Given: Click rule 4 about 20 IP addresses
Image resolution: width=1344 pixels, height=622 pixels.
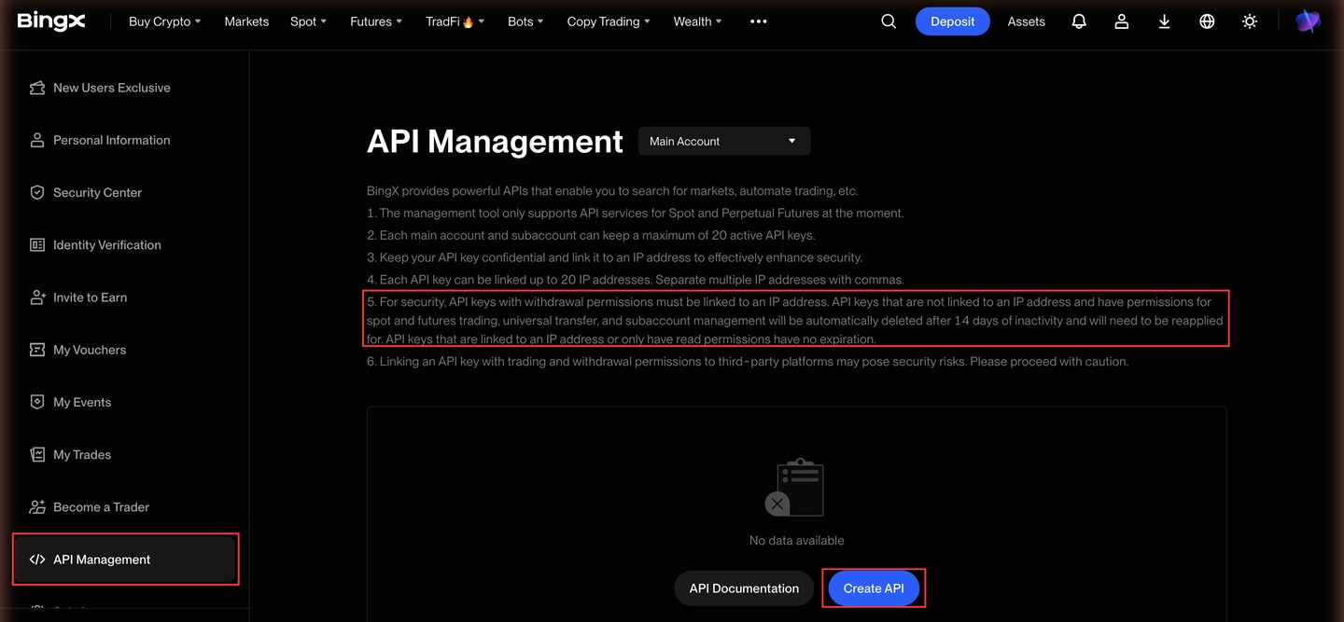Looking at the screenshot, I should tap(636, 280).
